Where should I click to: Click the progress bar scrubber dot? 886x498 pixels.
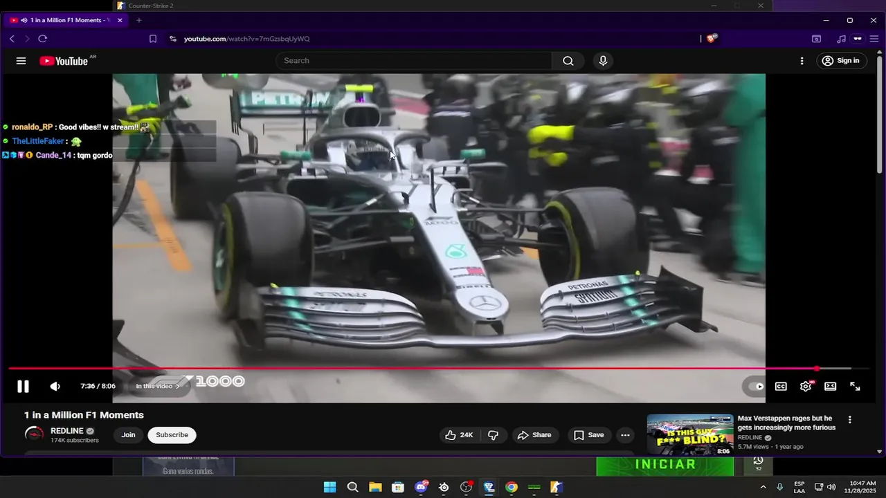pyautogui.click(x=817, y=369)
